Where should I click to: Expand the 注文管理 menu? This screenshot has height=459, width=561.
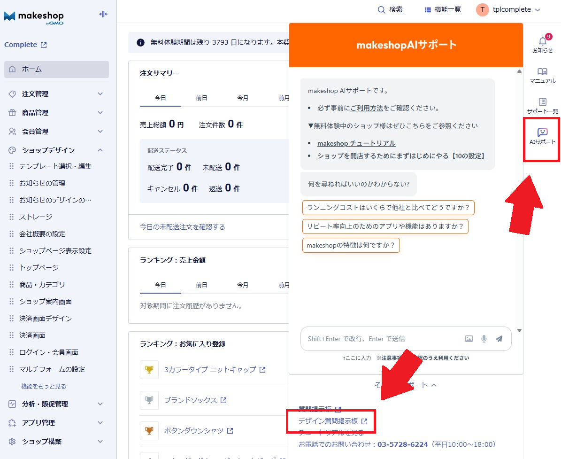pyautogui.click(x=56, y=94)
